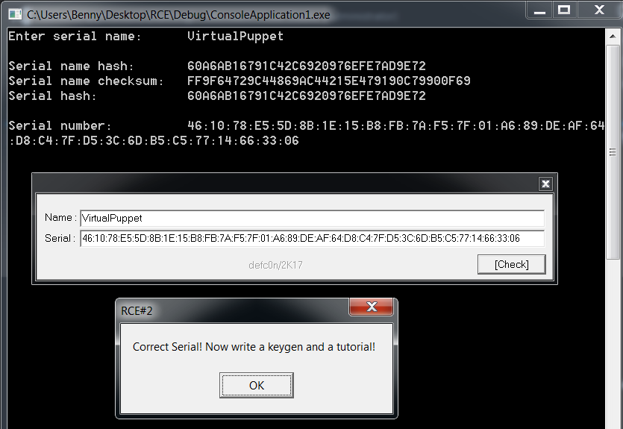Focus the Name field containing VirtualPuppet
Image resolution: width=623 pixels, height=429 pixels.
click(x=312, y=218)
